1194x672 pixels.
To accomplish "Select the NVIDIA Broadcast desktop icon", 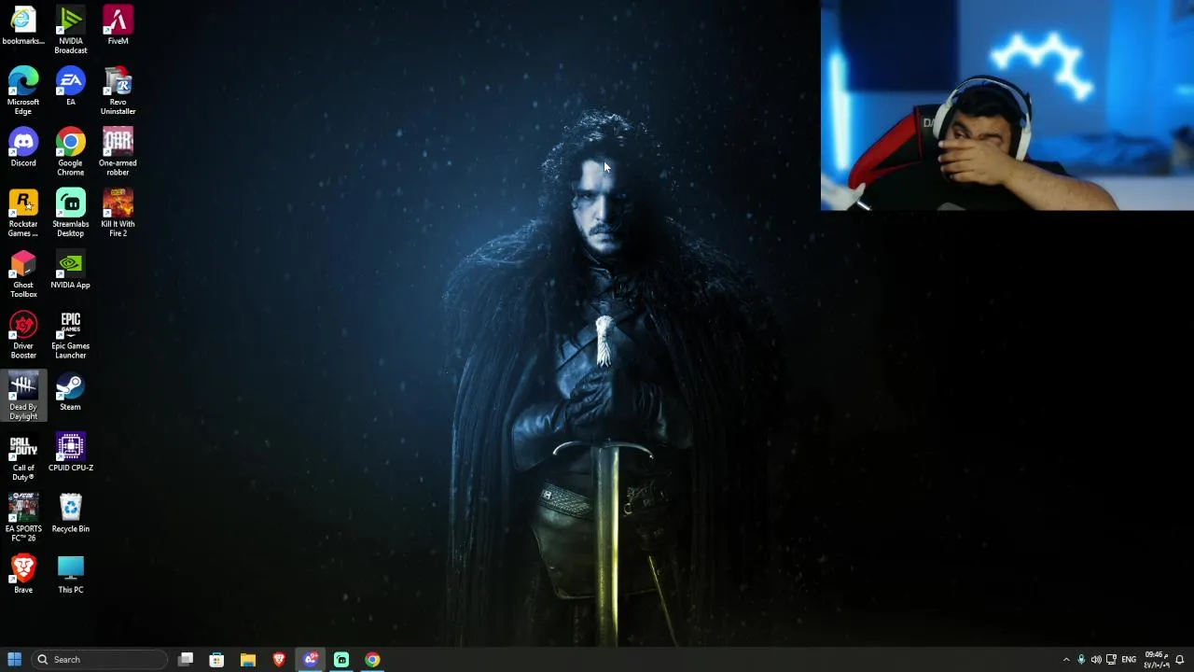I will (71, 30).
